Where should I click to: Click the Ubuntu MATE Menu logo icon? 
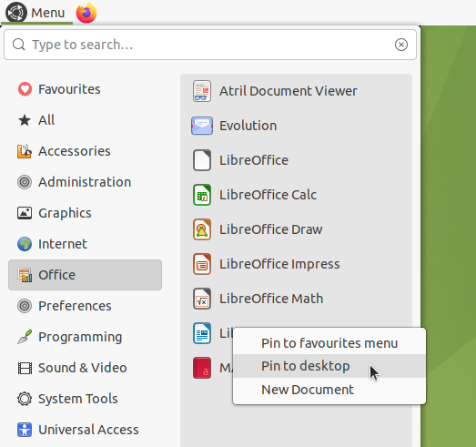coord(16,13)
